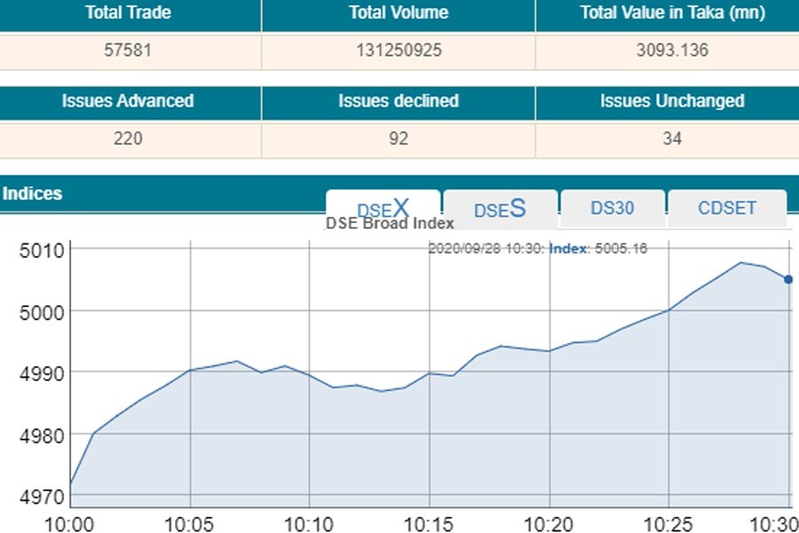Click the DSE Broad Index chart title
799x533 pixels.
[x=390, y=224]
